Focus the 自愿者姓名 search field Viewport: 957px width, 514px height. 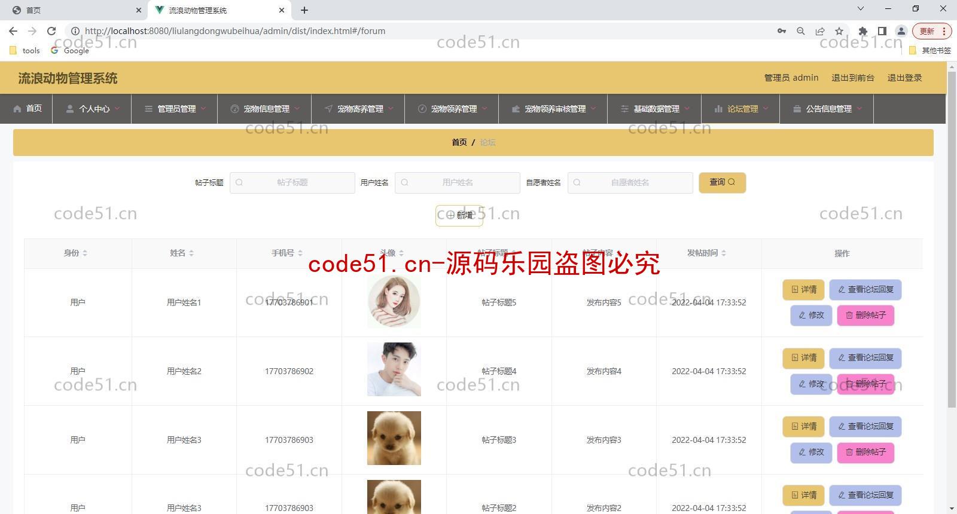tap(630, 183)
